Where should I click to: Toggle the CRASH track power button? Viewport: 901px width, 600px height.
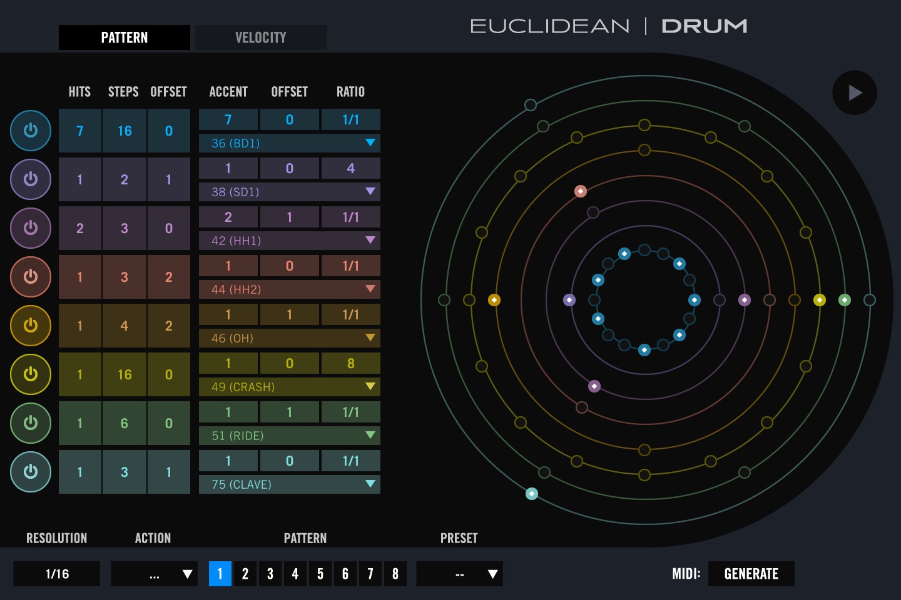pos(30,374)
